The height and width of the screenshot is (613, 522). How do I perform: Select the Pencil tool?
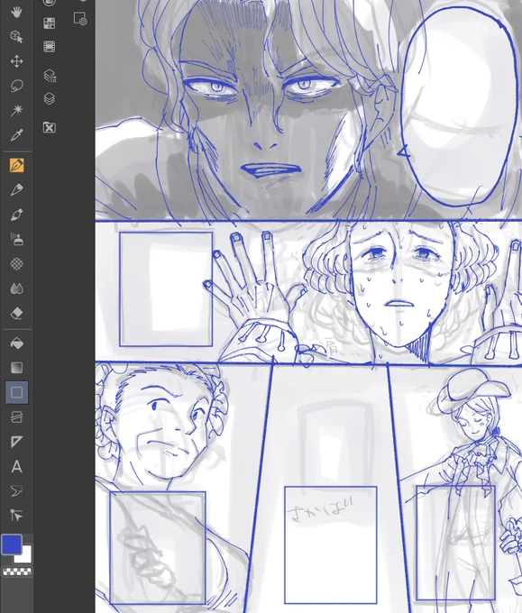pos(16,190)
